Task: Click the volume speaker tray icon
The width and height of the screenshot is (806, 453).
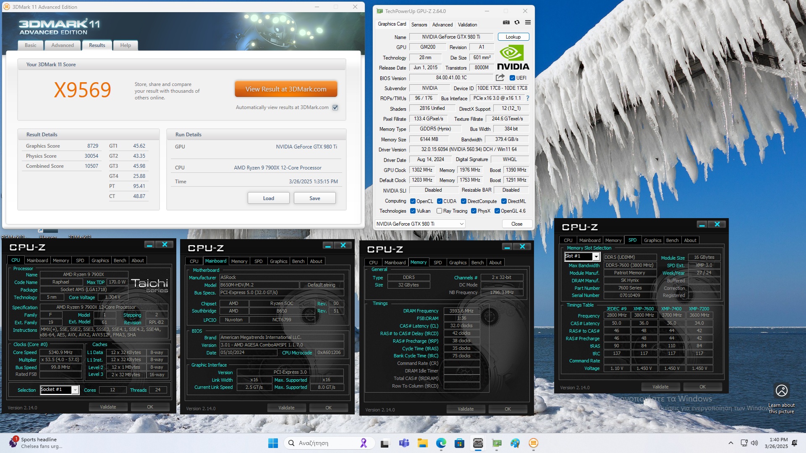Action: [x=754, y=443]
